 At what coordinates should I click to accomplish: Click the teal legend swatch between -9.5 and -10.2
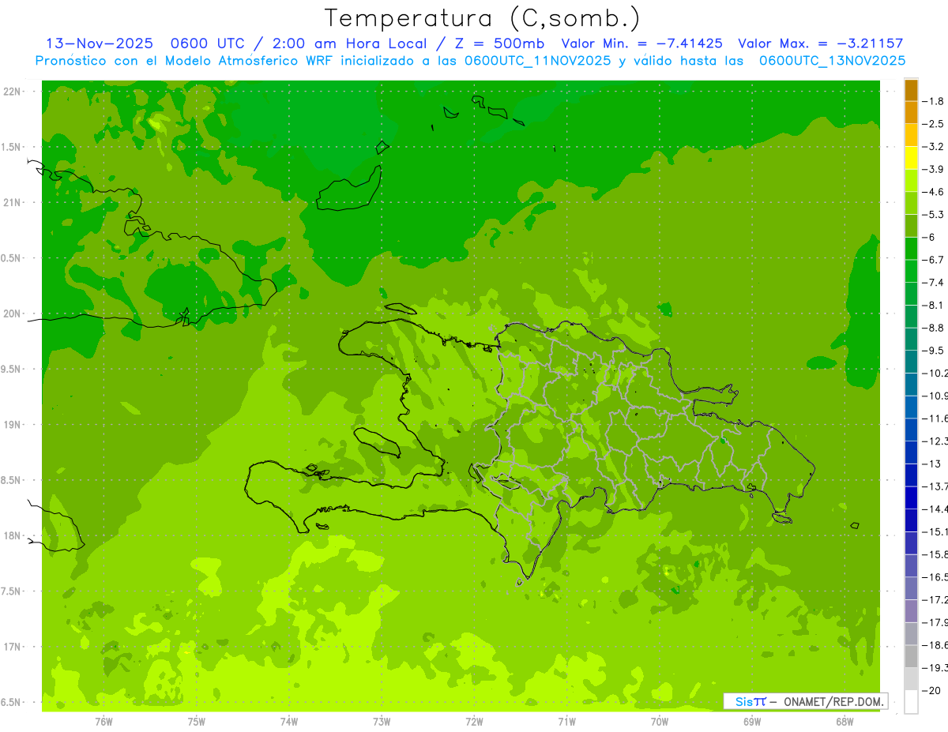(911, 362)
